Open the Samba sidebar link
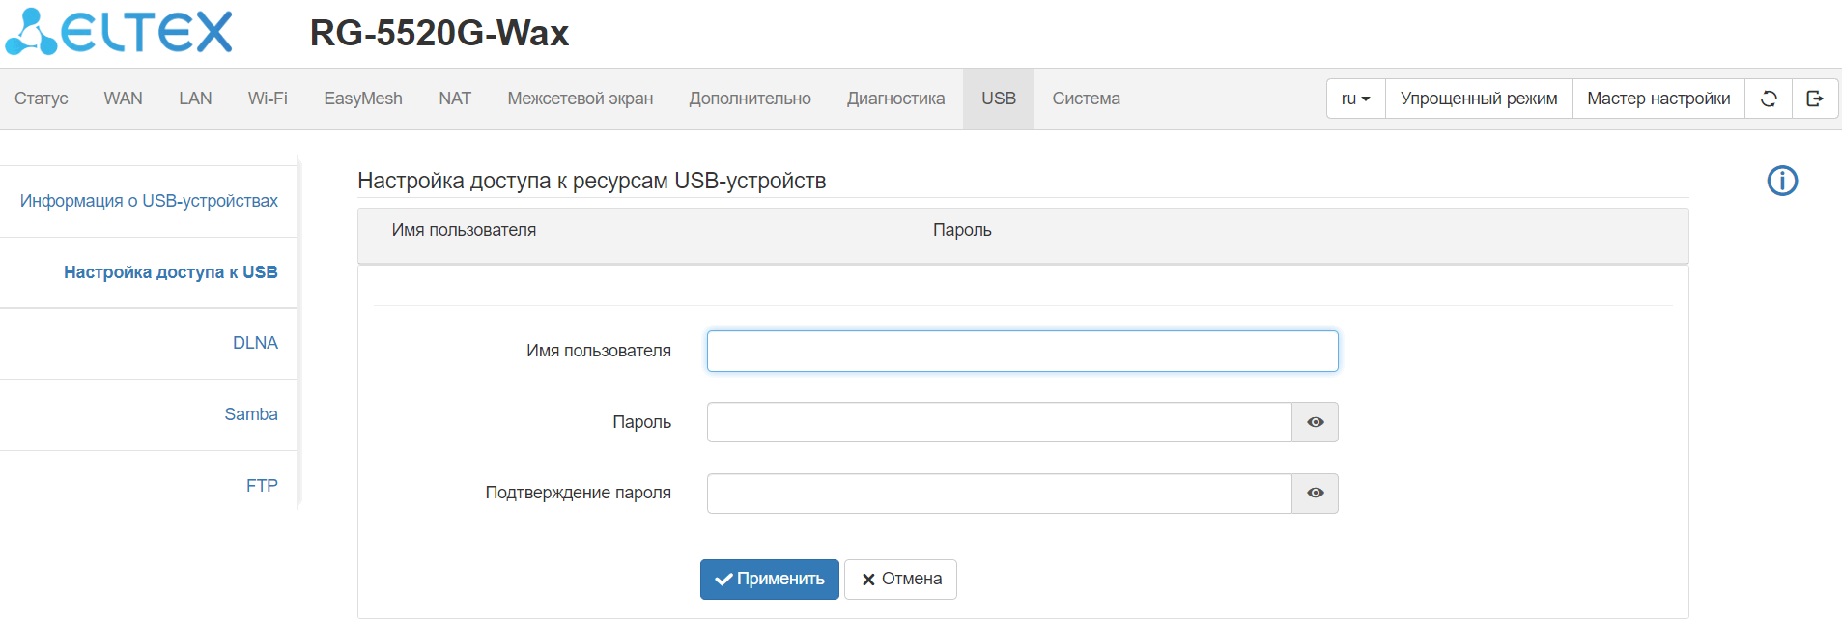Image resolution: width=1842 pixels, height=624 pixels. click(x=251, y=414)
